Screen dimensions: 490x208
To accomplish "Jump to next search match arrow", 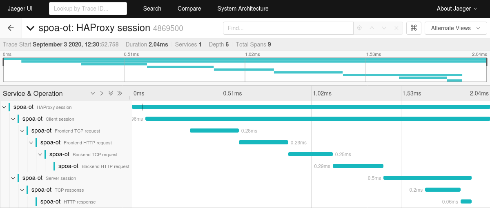I will pos(384,28).
